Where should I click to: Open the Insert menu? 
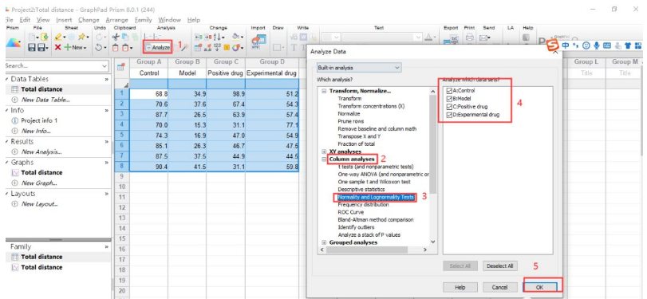point(64,20)
